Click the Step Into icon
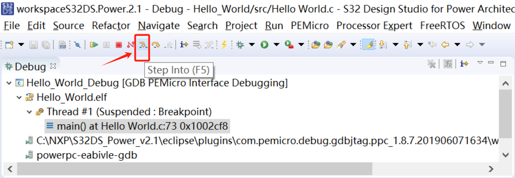This screenshot has width=515, height=178. tap(143, 45)
